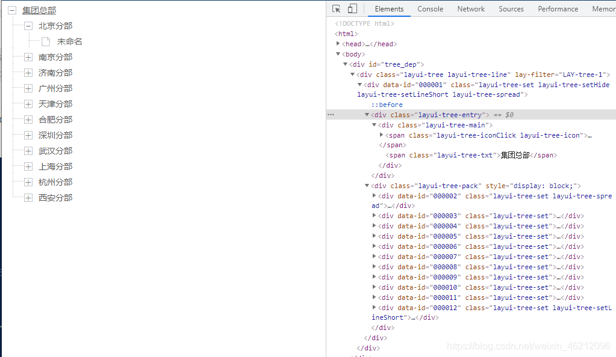Viewport: 616px width, 357px height.
Task: Toggle the DevTools device toolbar icon
Action: (352, 8)
